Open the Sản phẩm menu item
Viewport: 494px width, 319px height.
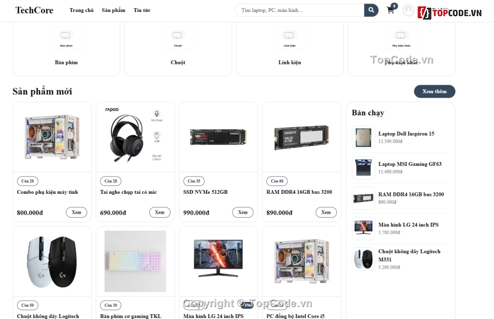[x=113, y=10]
